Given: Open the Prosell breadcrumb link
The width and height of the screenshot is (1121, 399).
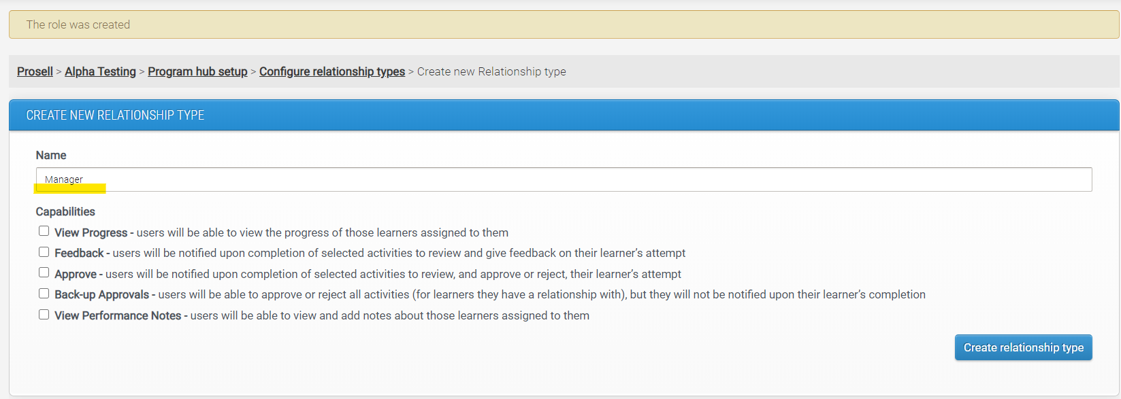Looking at the screenshot, I should [34, 71].
